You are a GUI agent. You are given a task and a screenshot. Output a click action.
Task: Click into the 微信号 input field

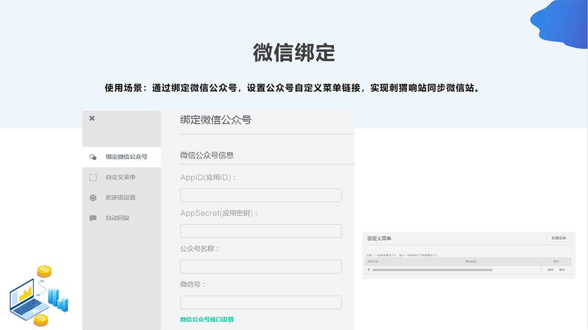pyautogui.click(x=261, y=302)
